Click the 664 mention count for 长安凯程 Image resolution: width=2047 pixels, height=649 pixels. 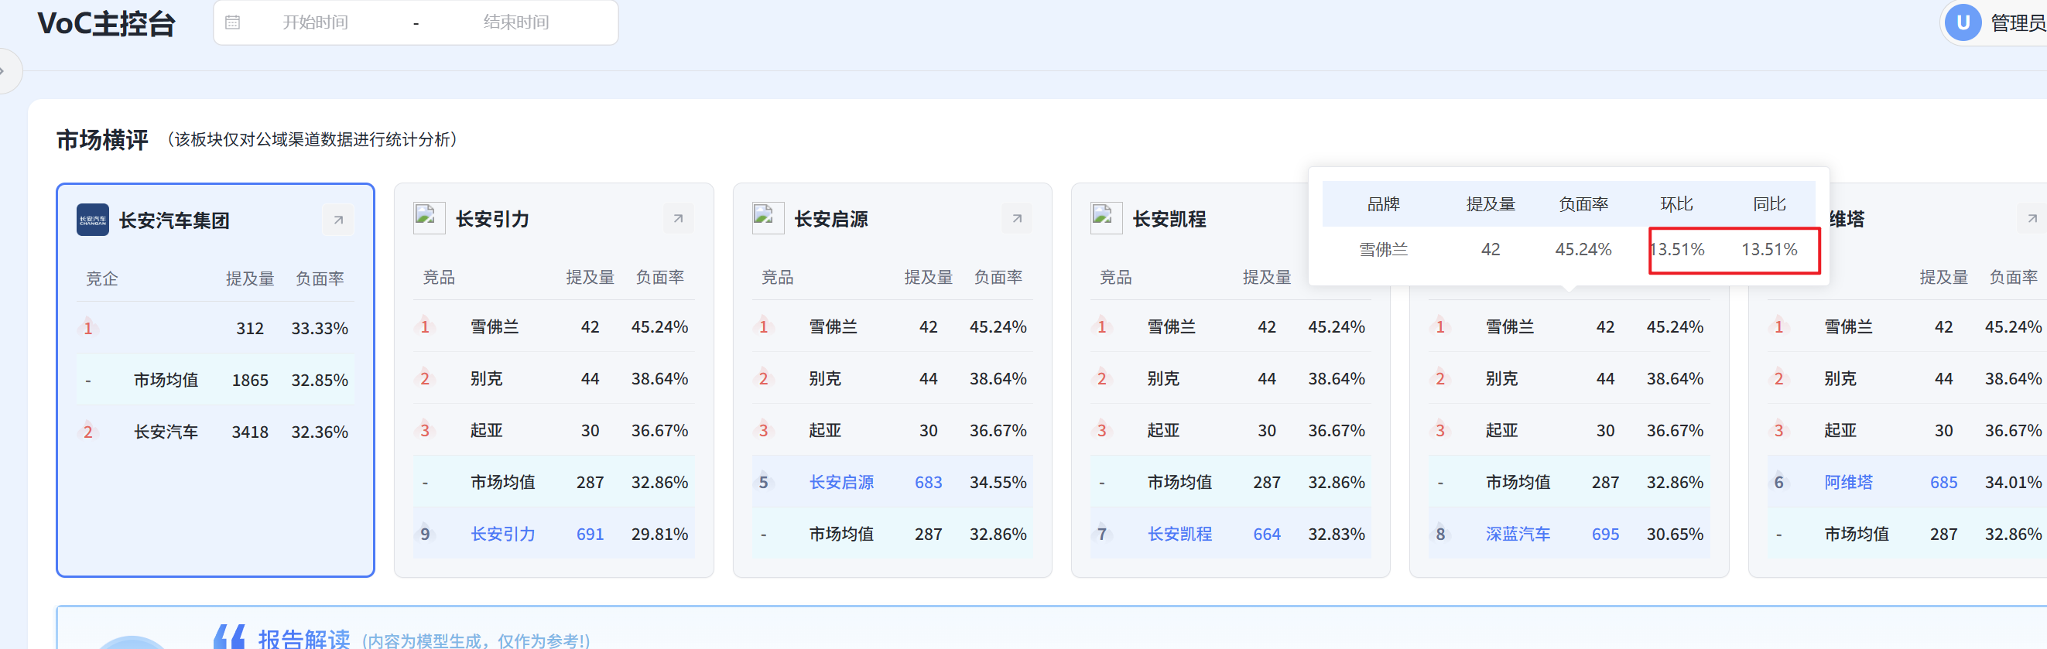1267,535
